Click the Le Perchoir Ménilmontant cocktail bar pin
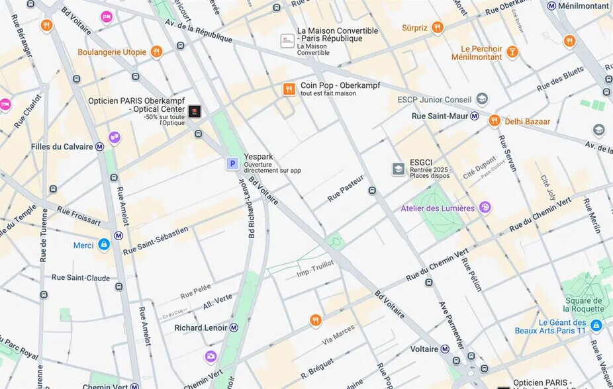Viewport: 613px width, 389px height. pyautogui.click(x=512, y=52)
